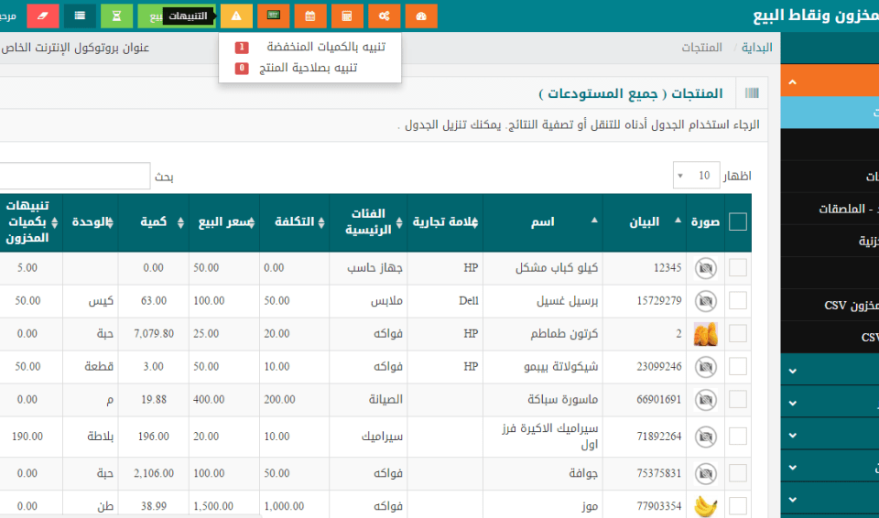Expand the first teal sidebar section below CSV
The width and height of the screenshot is (879, 518).
(x=792, y=371)
